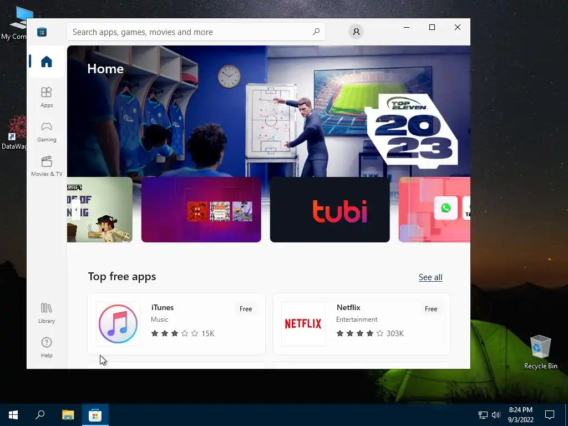568x426 pixels.
Task: Open the Windows Start menu
Action: (13, 415)
